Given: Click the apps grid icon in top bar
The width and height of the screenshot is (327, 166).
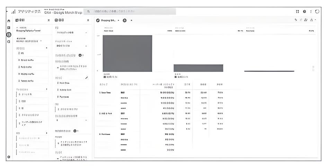Looking at the screenshot, I should [298, 11].
